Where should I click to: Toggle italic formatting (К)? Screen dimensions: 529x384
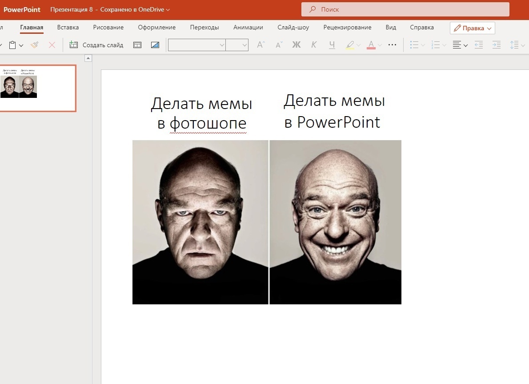tap(314, 45)
